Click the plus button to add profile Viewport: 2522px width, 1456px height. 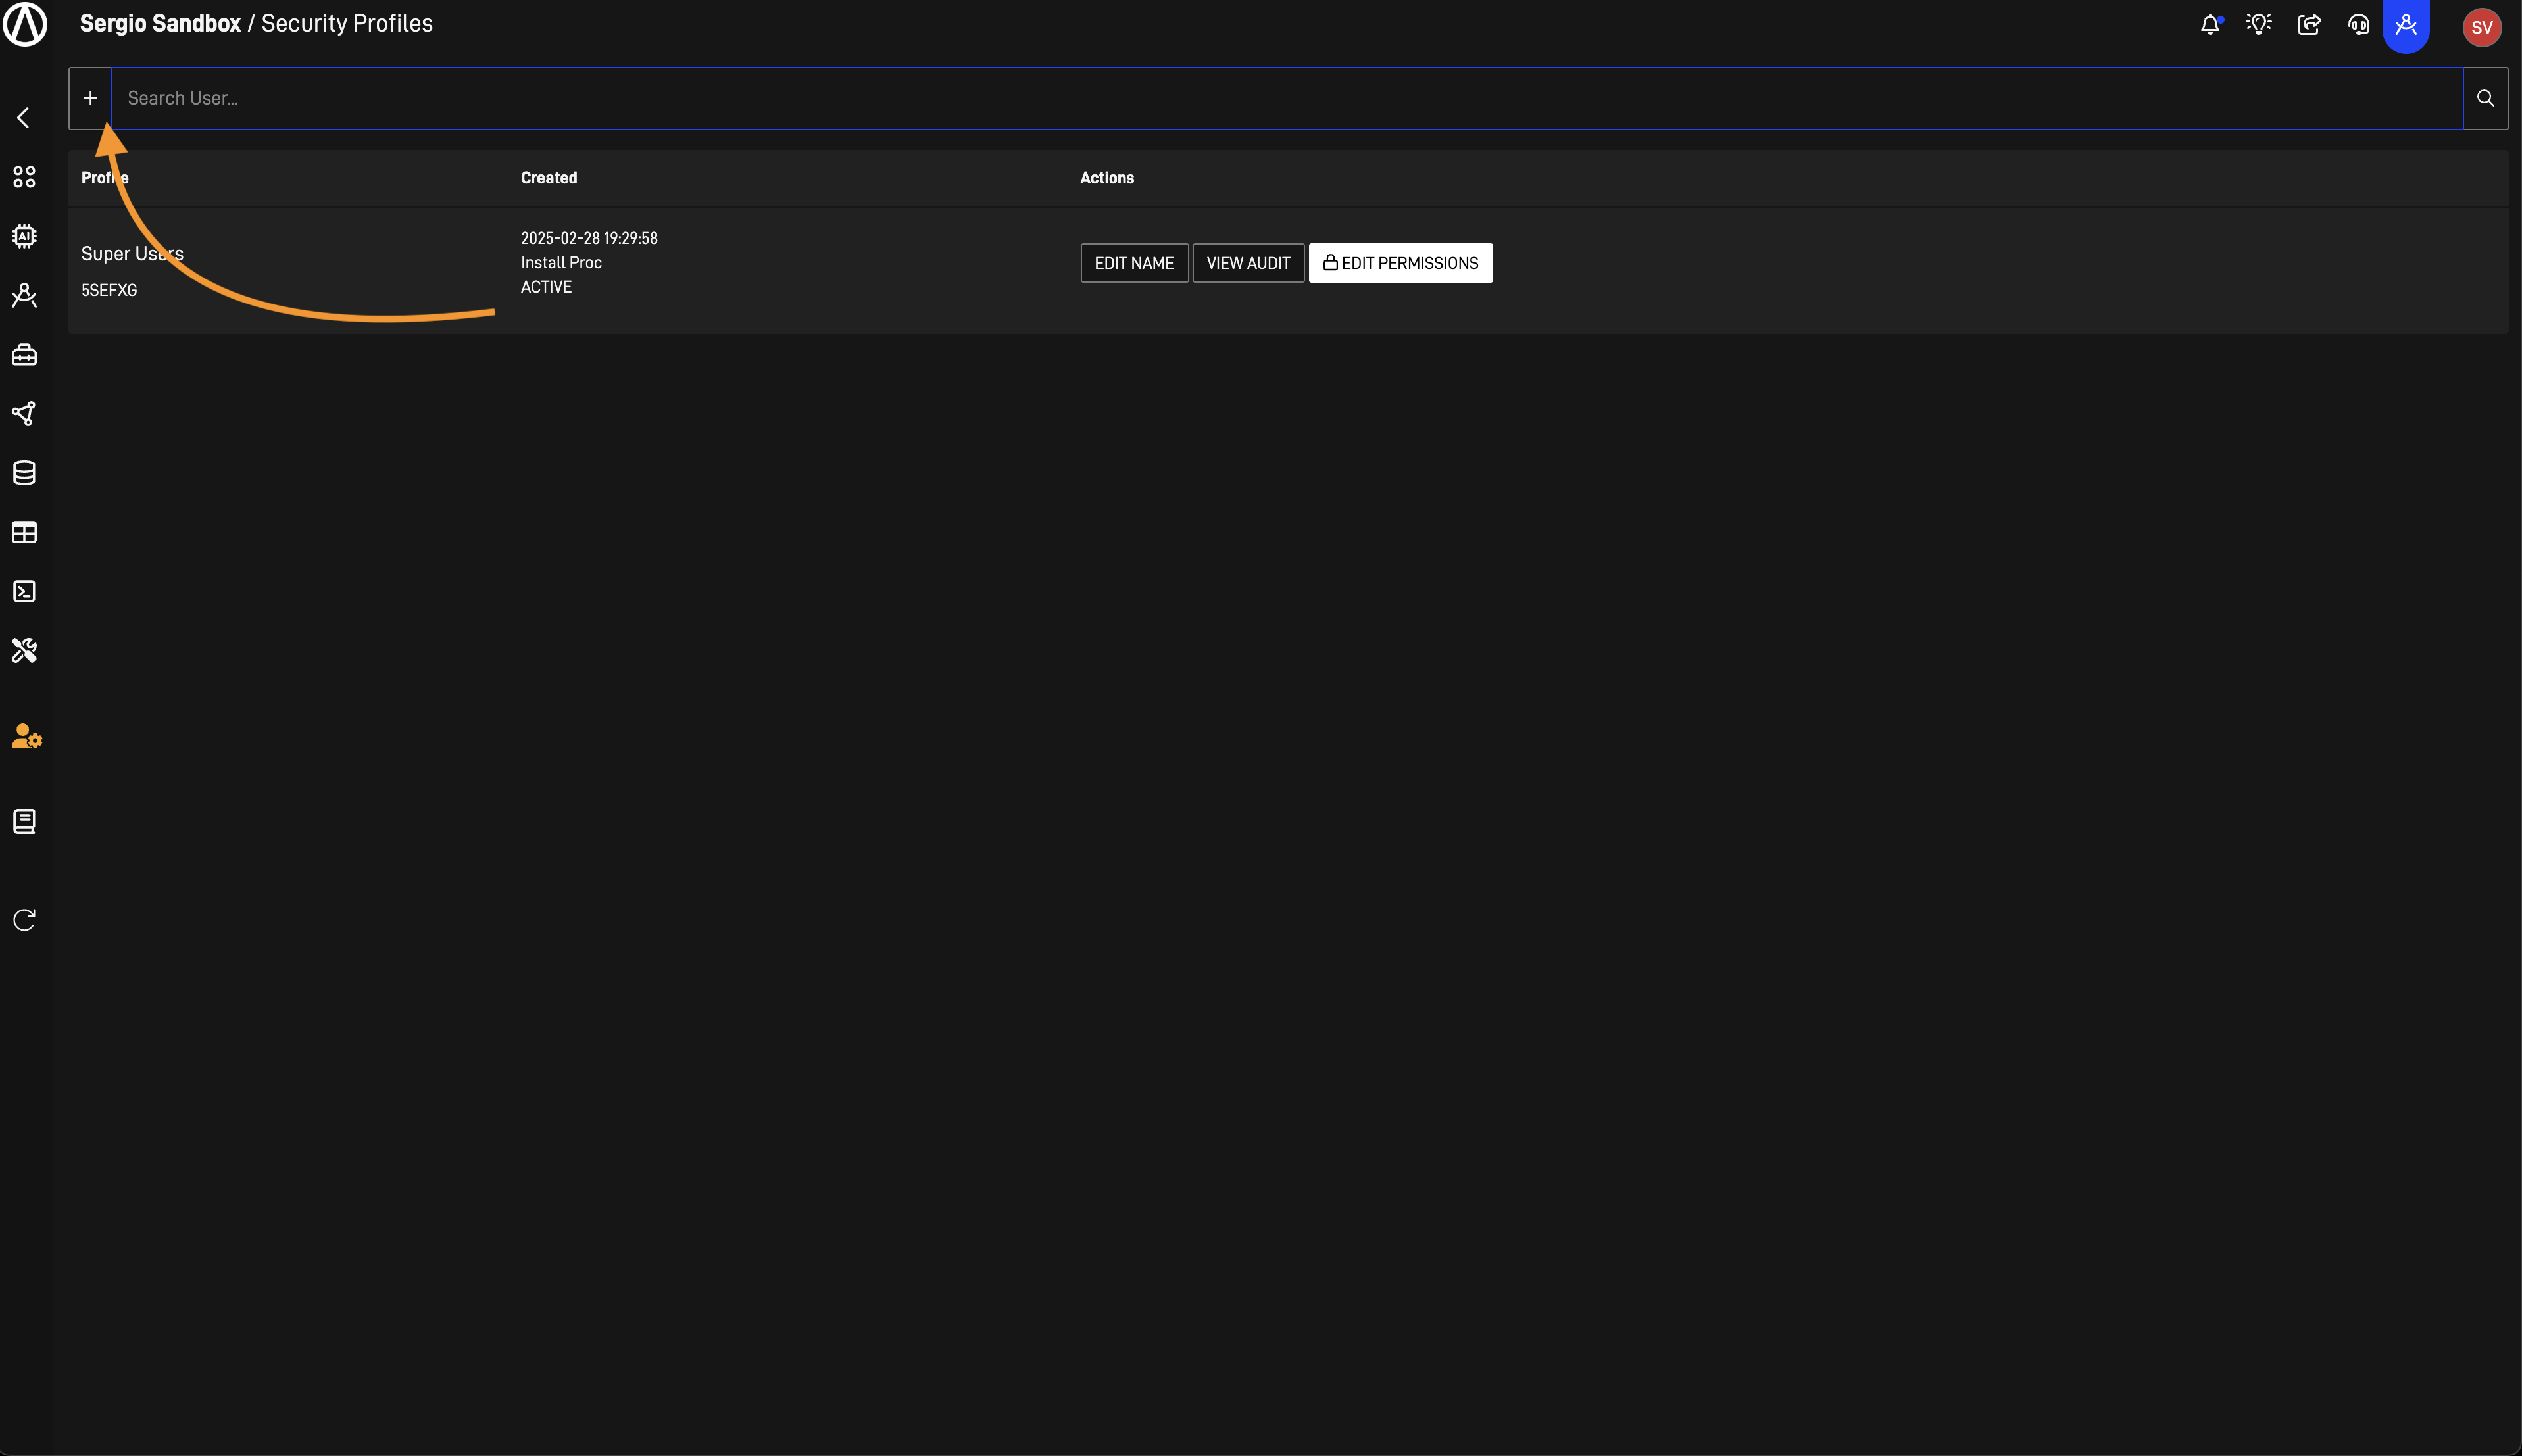pyautogui.click(x=90, y=98)
